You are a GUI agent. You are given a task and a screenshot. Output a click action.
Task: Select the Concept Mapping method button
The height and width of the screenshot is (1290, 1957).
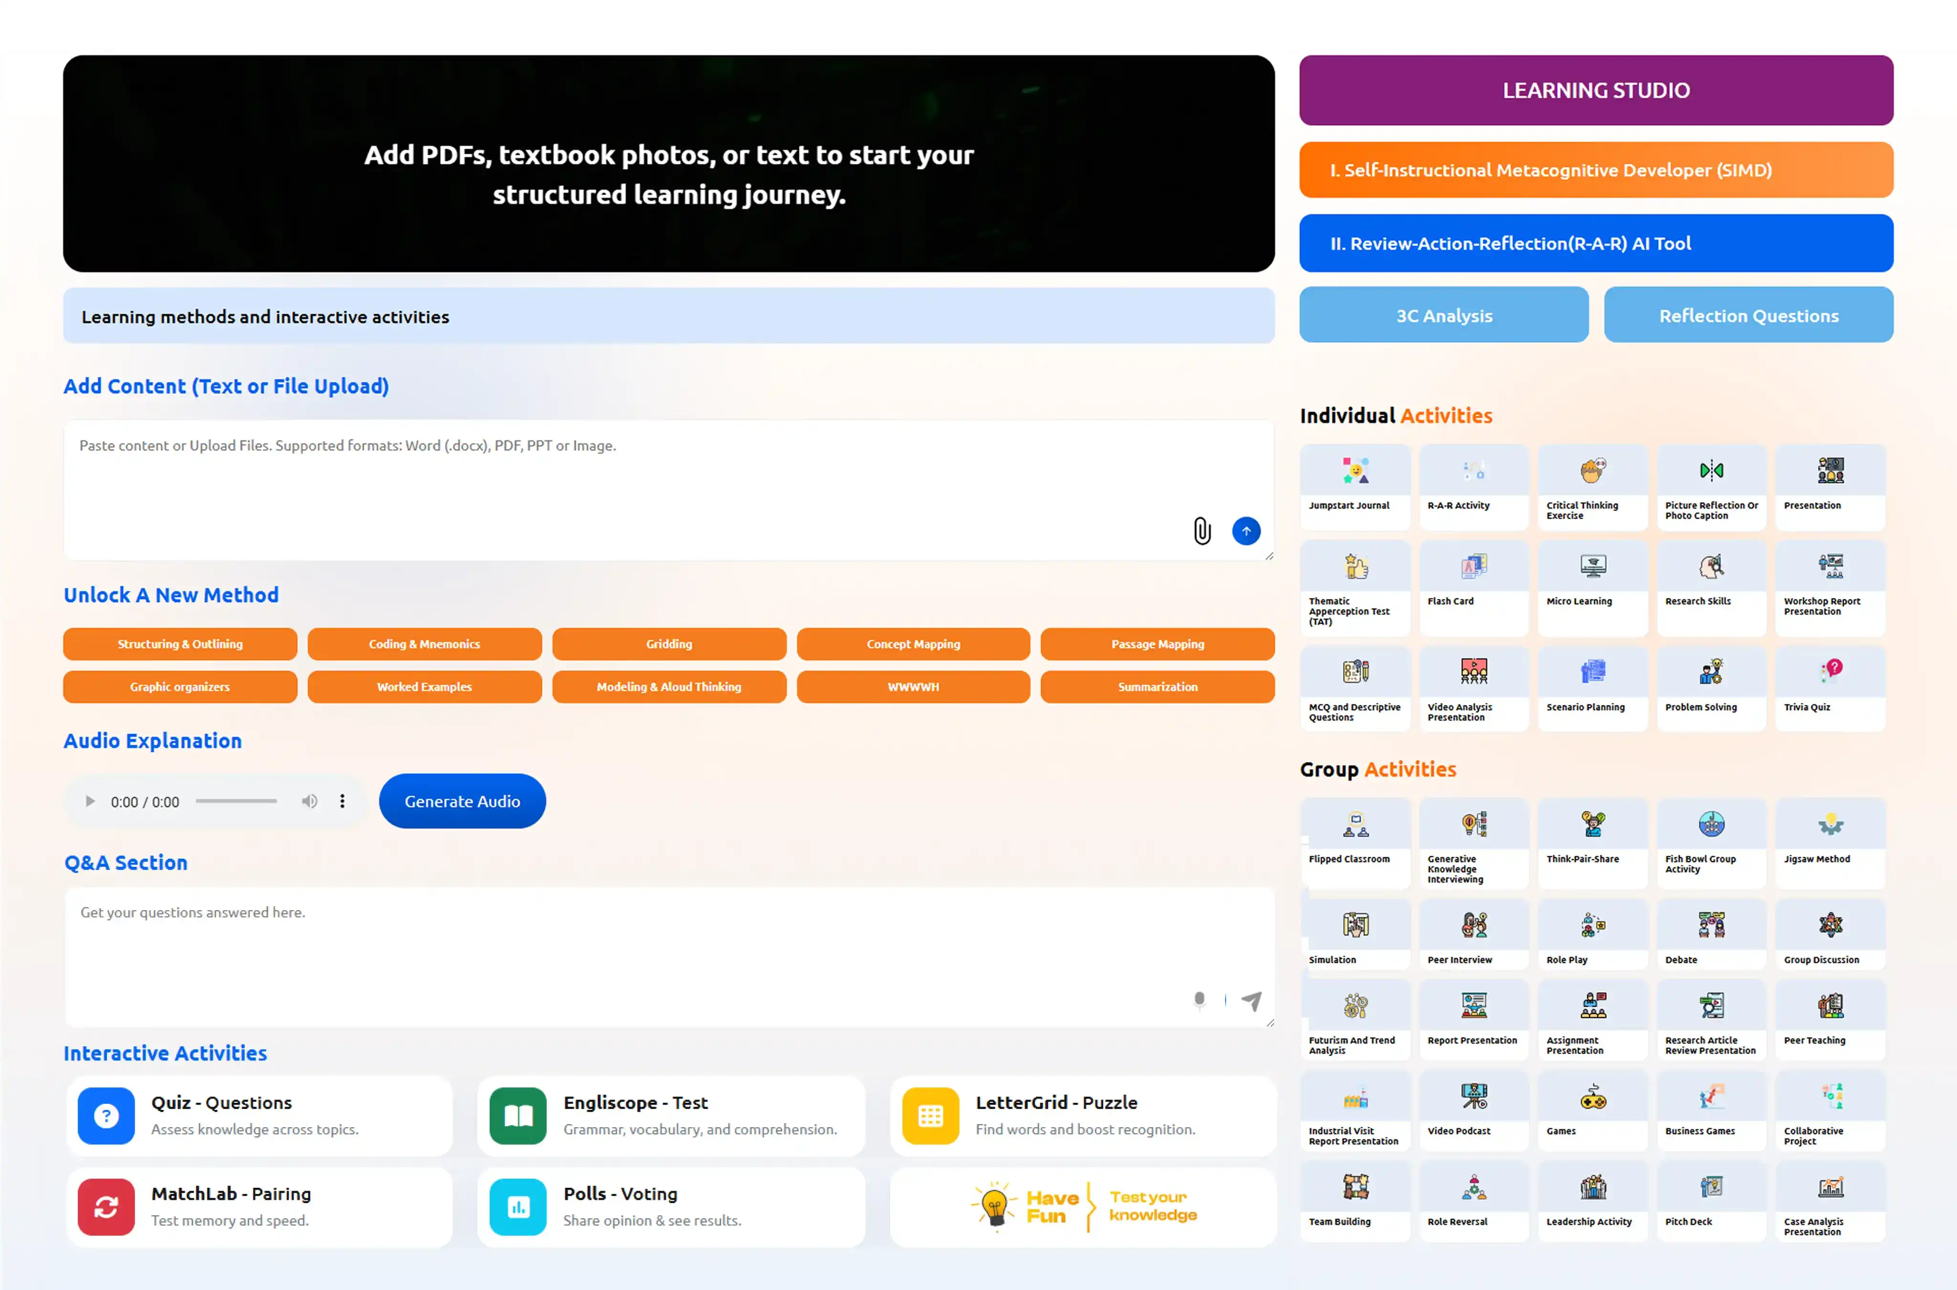point(913,644)
